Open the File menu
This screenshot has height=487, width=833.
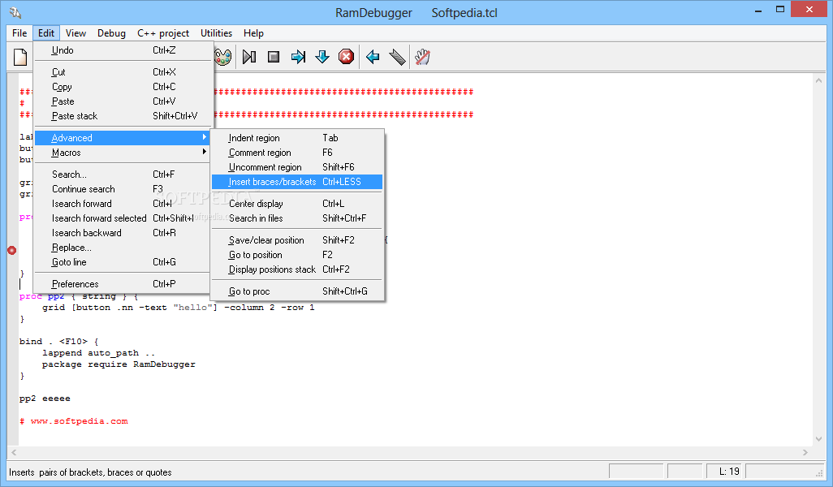coord(19,33)
